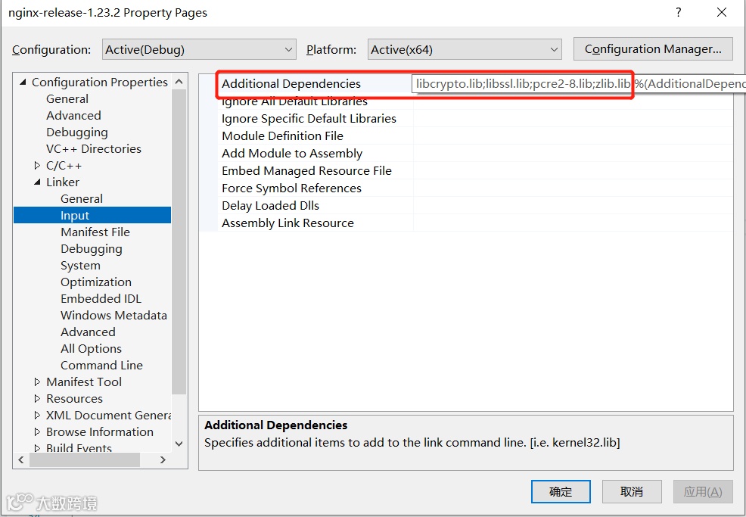This screenshot has height=517, width=746.
Task: Select Debugging under Configuration Properties
Action: [76, 132]
